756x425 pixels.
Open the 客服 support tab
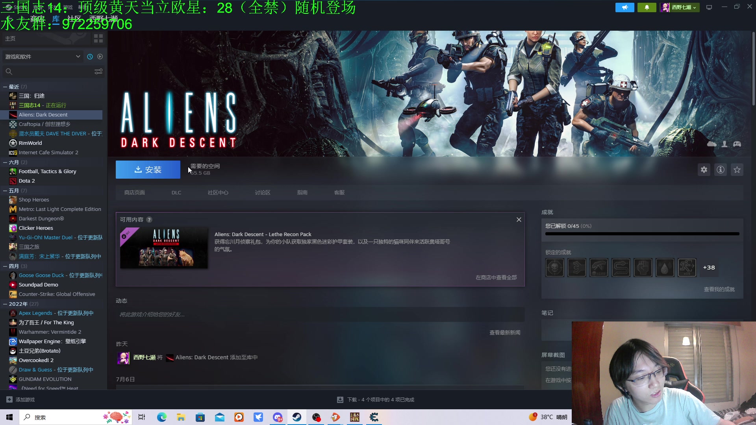click(339, 192)
